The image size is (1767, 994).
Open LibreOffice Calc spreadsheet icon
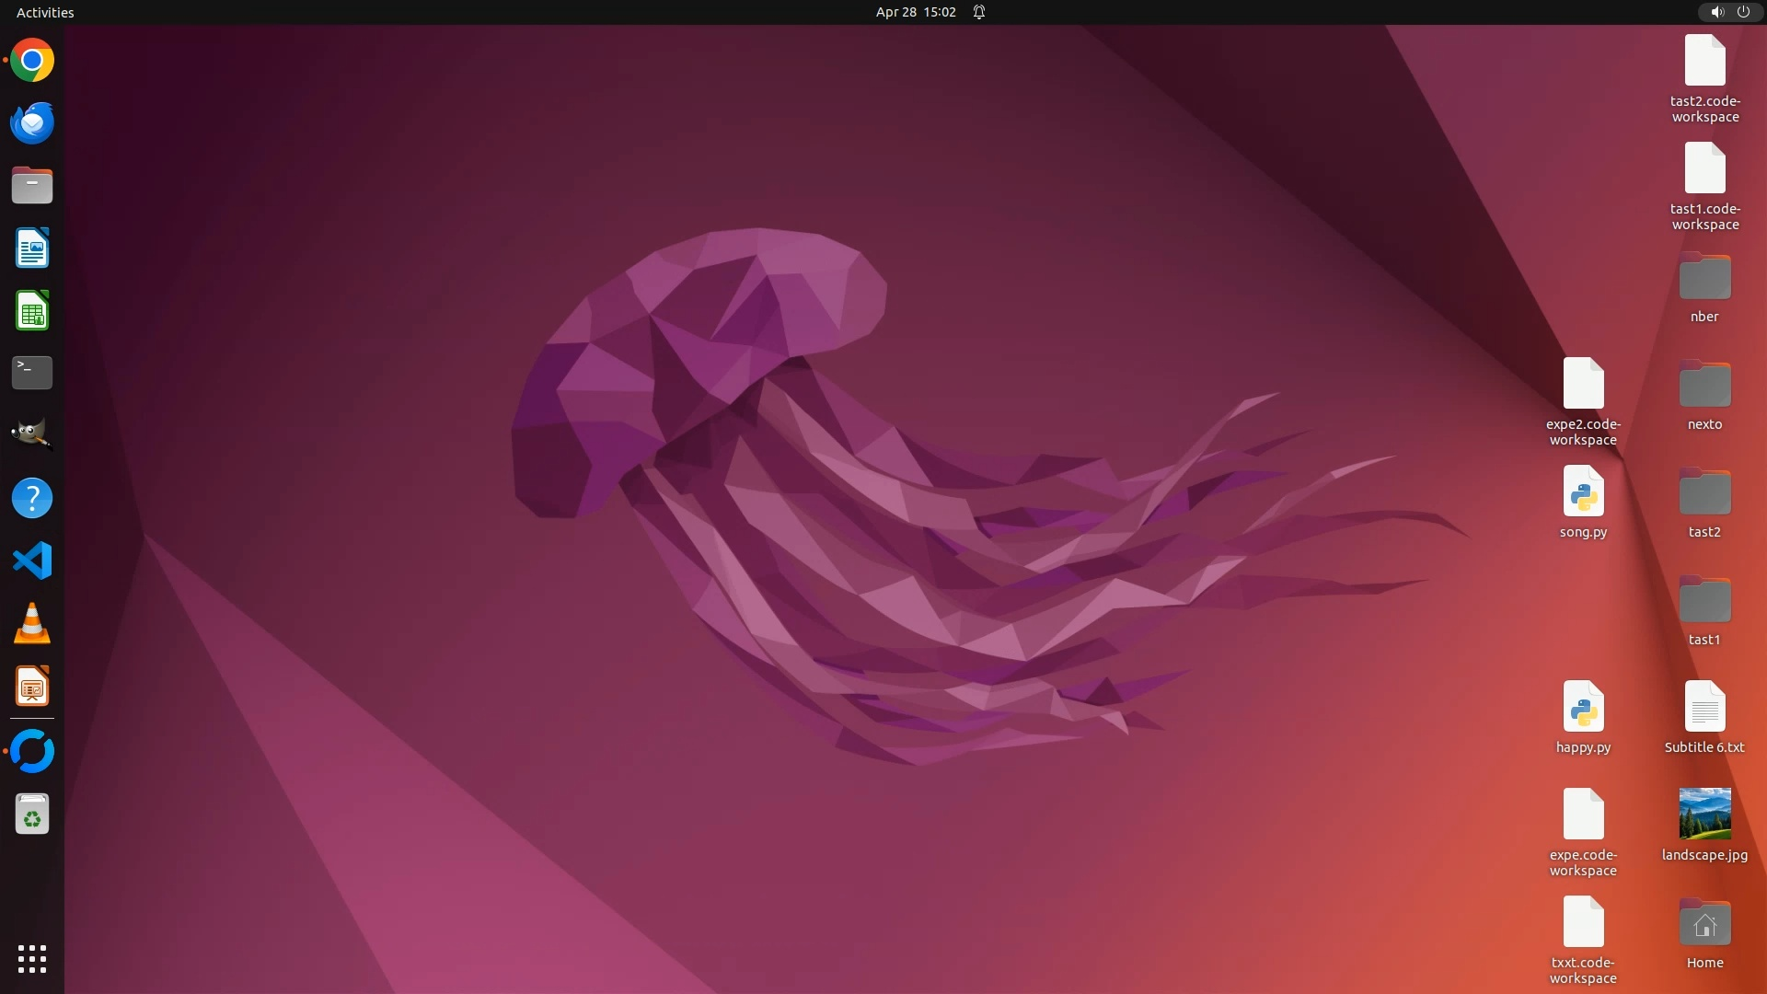click(x=32, y=311)
